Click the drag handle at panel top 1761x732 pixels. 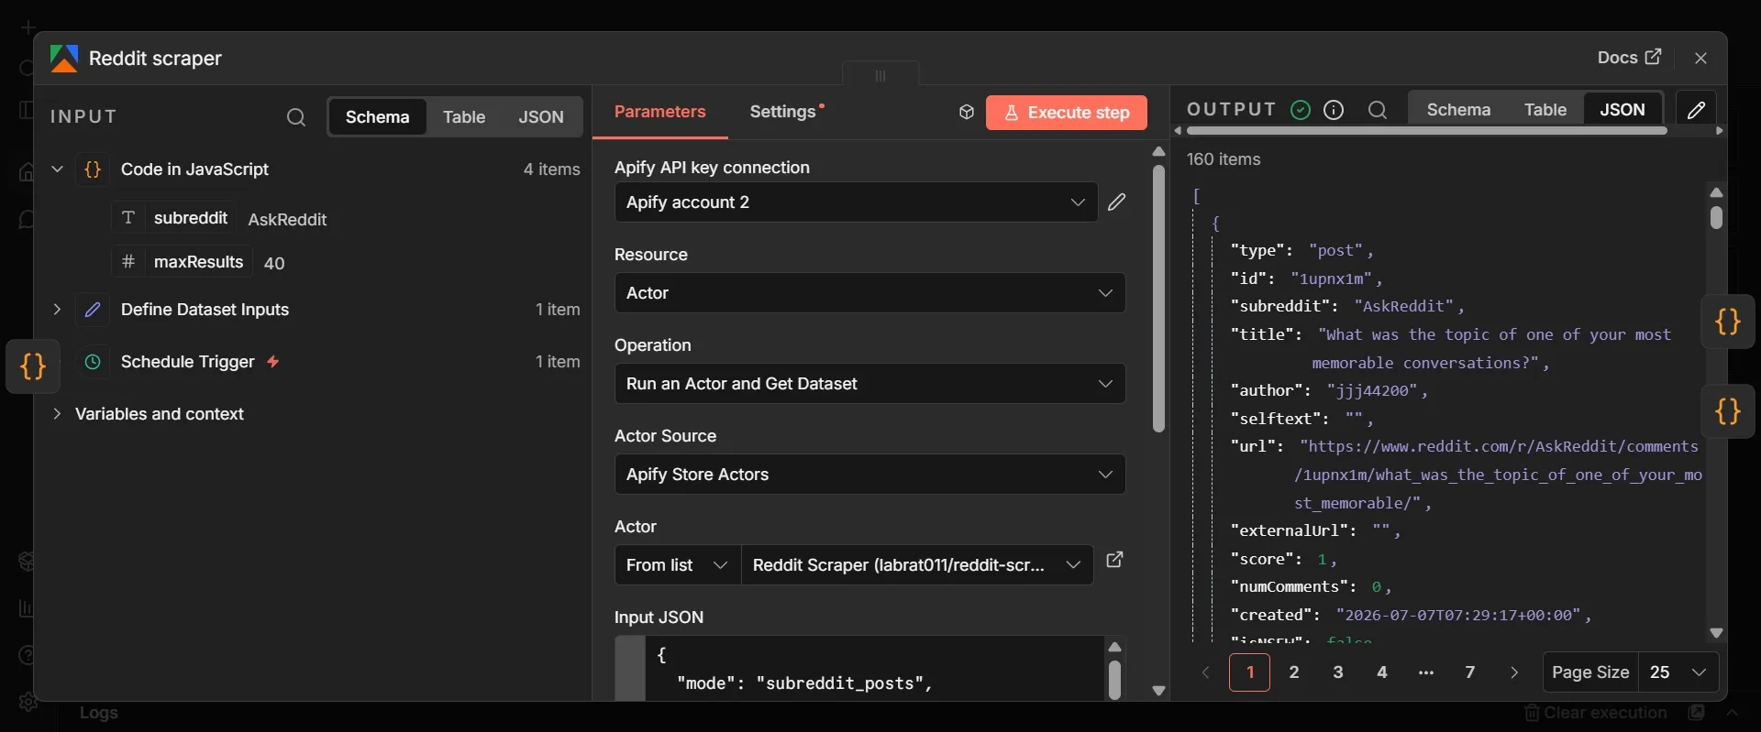880,76
